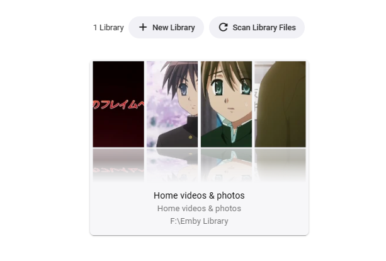This screenshot has width=386, height=261.
Task: Click the reflection under olive coat thumbnail
Action: pyautogui.click(x=280, y=165)
